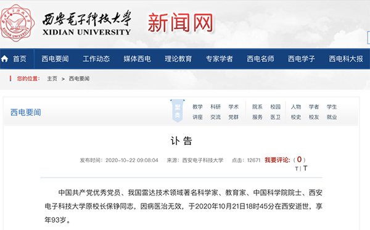Viewport: 370px width, 230px height.
Task: Click the 西电要闻 breadcrumb link
Action: 79,78
